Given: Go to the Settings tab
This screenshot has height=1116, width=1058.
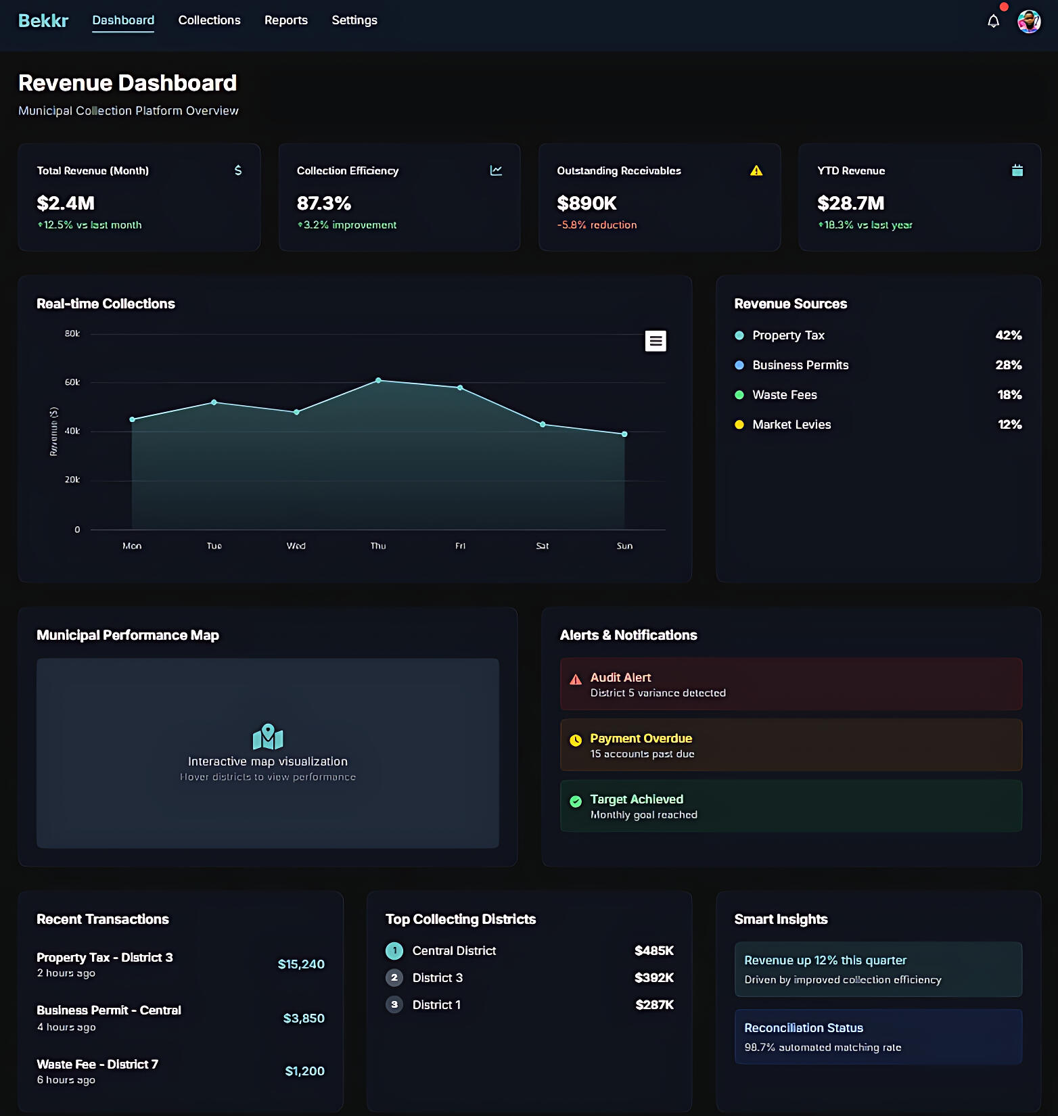Looking at the screenshot, I should click(x=354, y=20).
